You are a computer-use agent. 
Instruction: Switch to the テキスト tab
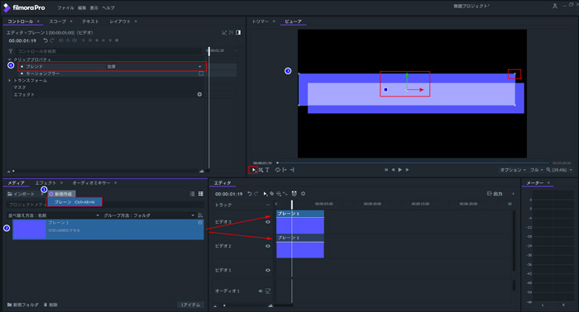[90, 21]
